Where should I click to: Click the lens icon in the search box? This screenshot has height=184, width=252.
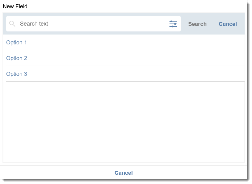click(12, 24)
